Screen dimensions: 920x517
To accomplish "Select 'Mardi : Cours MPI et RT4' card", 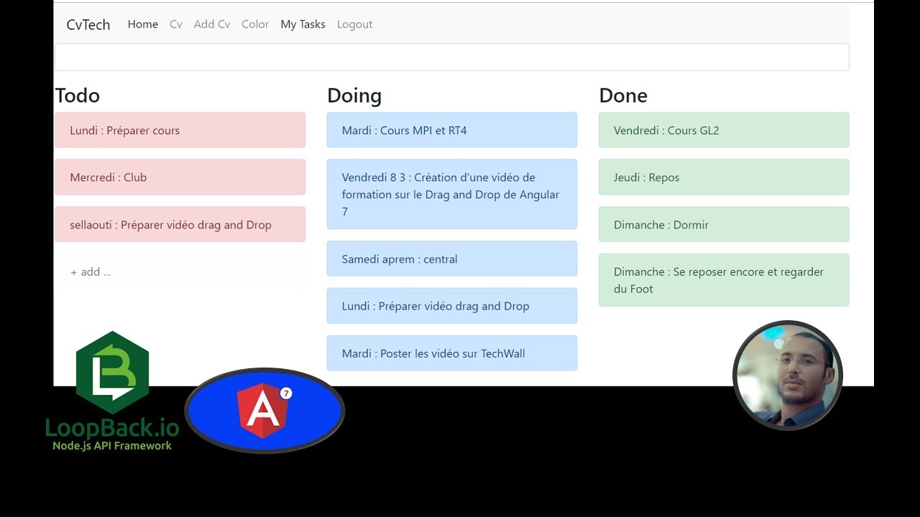I will pyautogui.click(x=452, y=130).
